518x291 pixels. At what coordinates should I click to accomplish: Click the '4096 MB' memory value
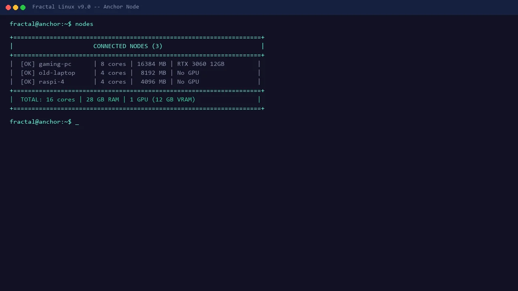pyautogui.click(x=153, y=82)
